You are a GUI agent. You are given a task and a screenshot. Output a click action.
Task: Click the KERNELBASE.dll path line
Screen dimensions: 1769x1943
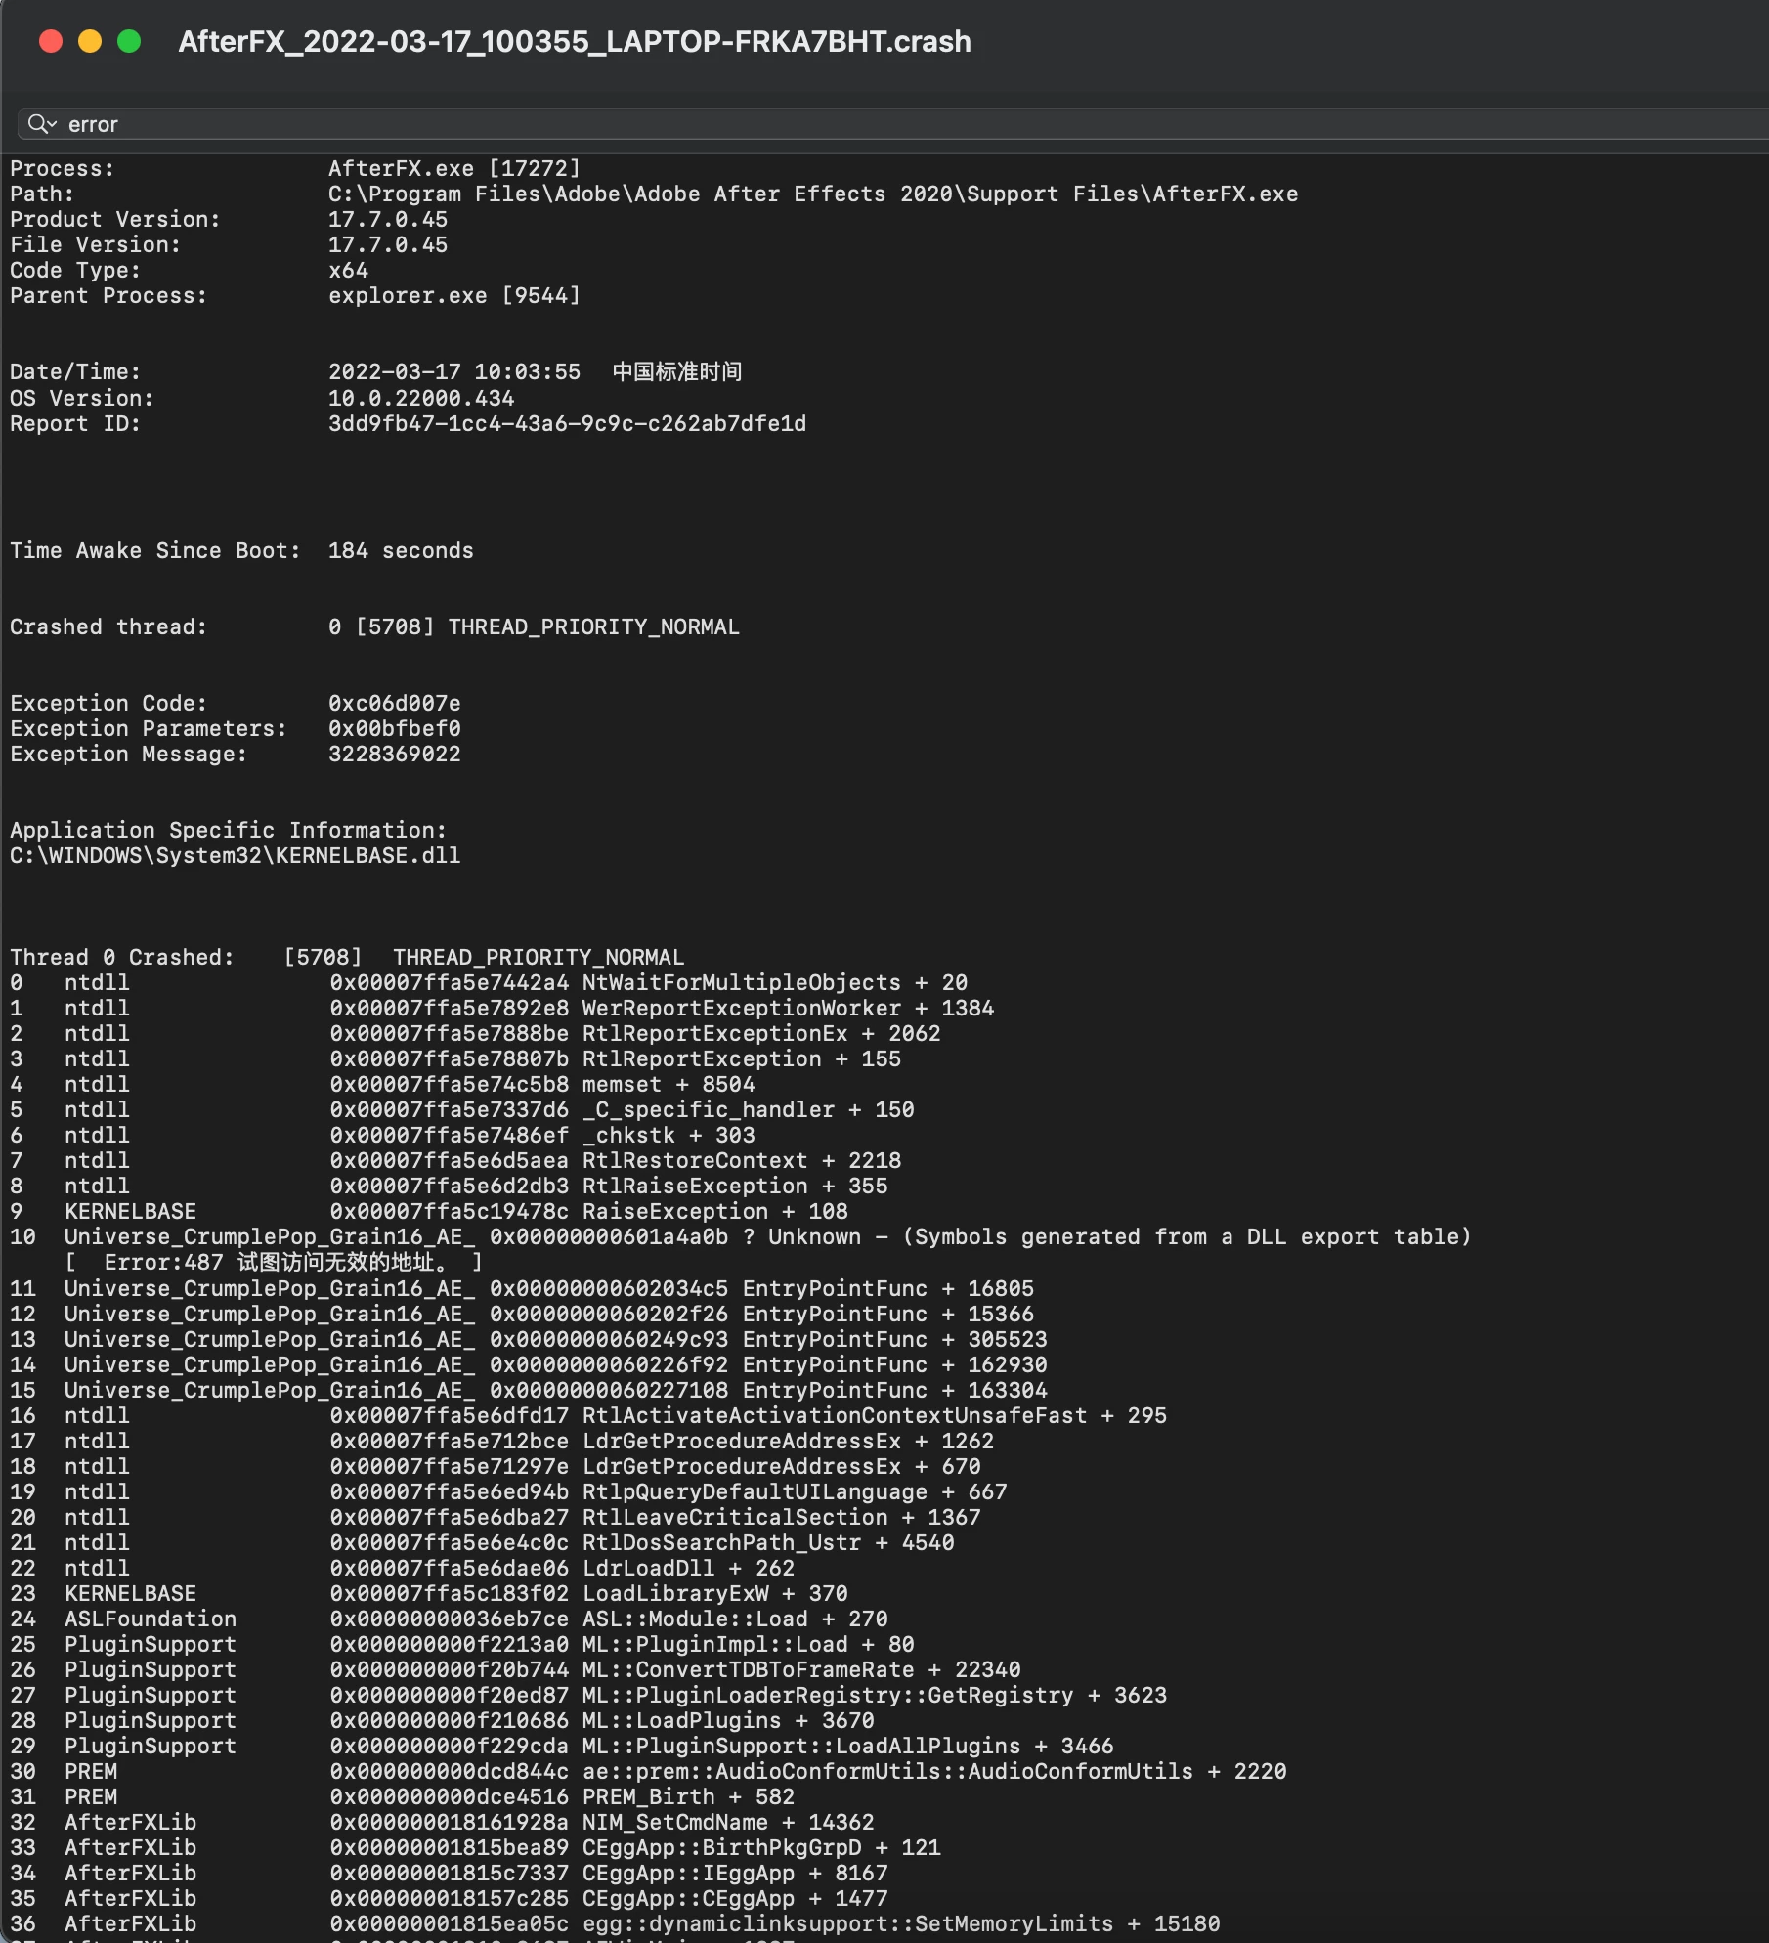tap(236, 855)
